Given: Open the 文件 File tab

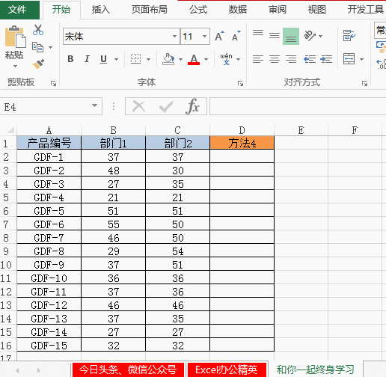Looking at the screenshot, I should point(19,10).
